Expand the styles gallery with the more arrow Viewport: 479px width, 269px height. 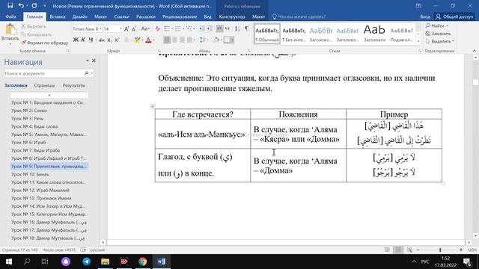click(418, 41)
